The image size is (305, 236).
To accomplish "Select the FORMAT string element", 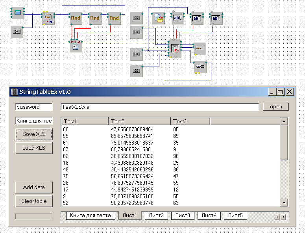I will point(76,46).
